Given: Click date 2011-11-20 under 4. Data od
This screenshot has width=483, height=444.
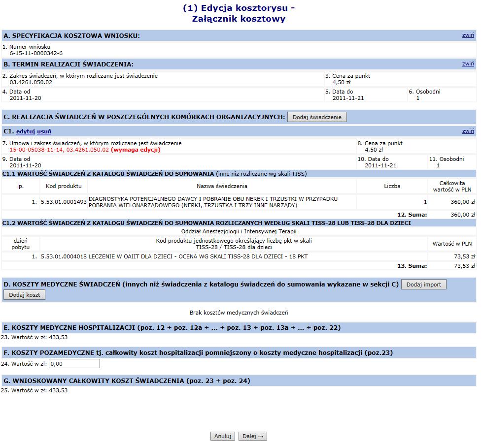Looking at the screenshot, I should pyautogui.click(x=25, y=98).
